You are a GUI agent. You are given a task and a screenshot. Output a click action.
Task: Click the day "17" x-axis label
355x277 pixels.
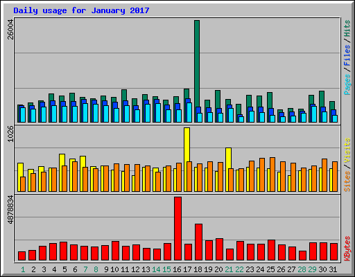[187, 269]
